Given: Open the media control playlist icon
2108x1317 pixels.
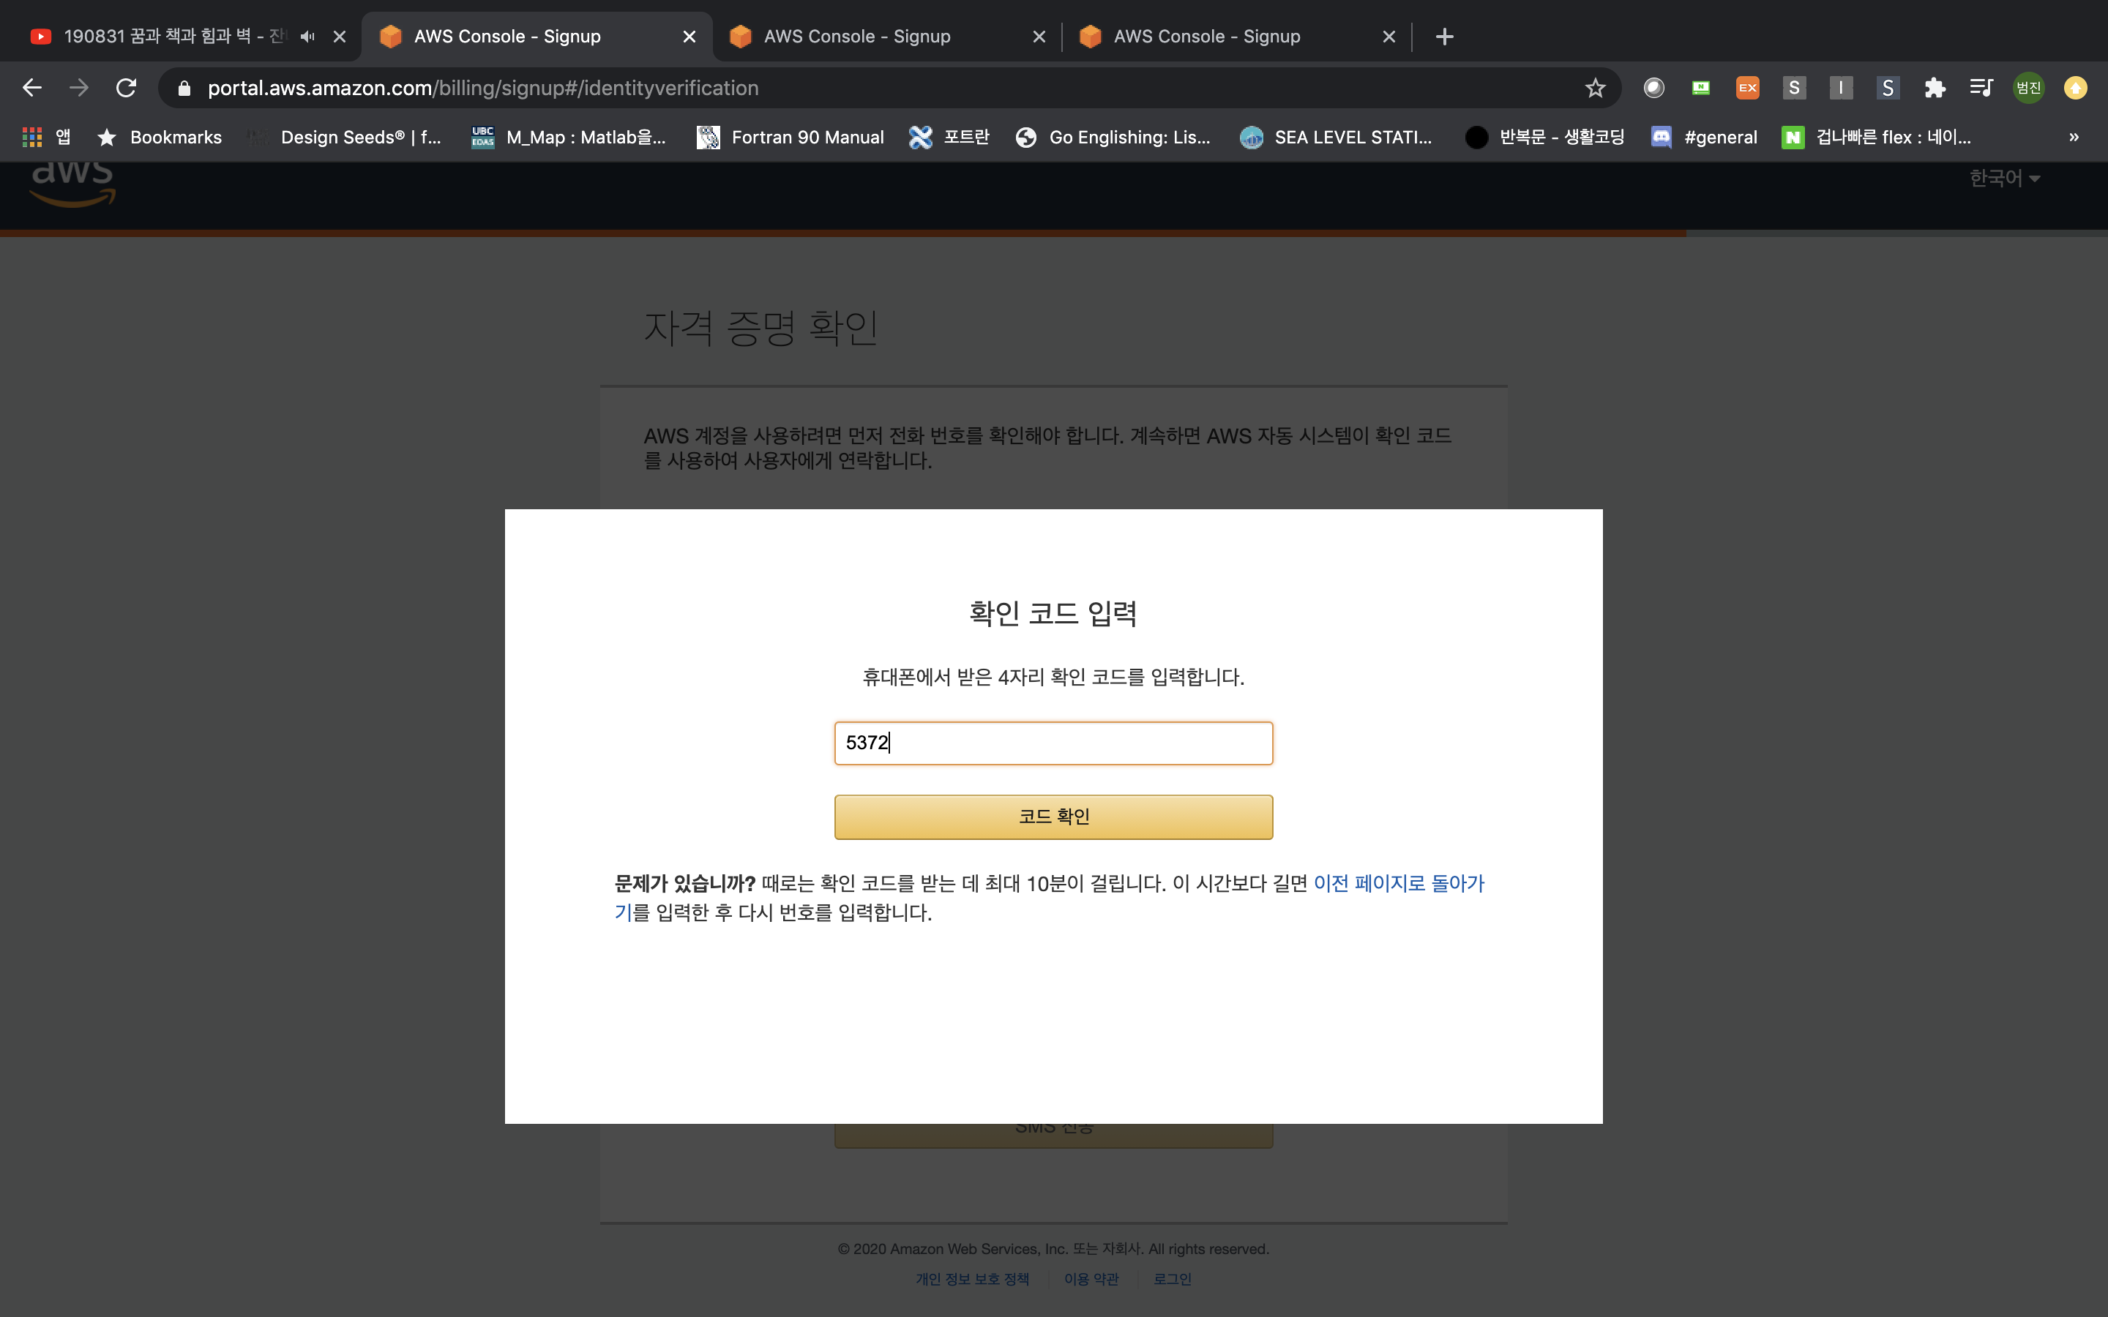Looking at the screenshot, I should [1981, 88].
